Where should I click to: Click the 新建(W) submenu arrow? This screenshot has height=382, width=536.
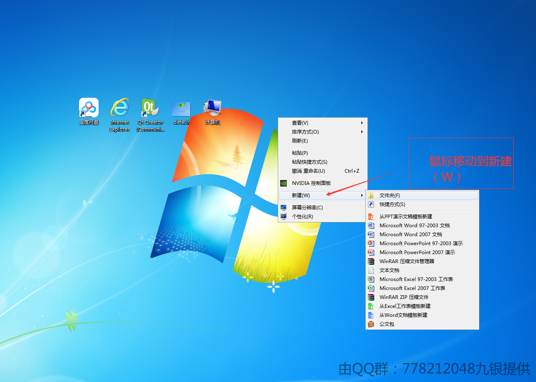tap(362, 195)
